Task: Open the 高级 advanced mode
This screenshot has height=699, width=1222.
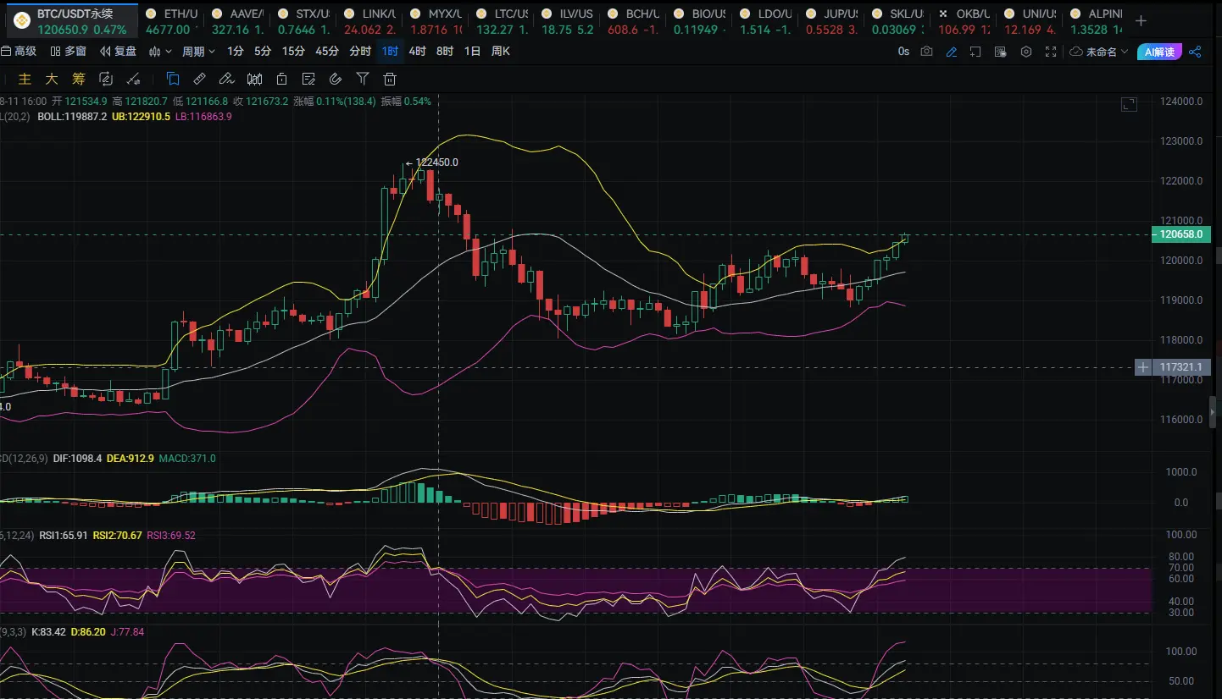Action: [19, 52]
